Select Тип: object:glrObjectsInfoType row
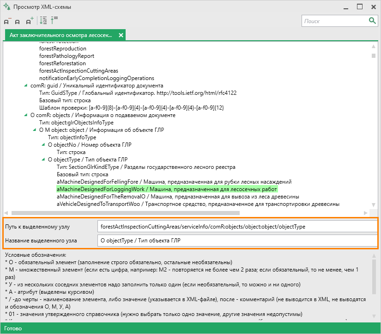This screenshot has width=381, height=334. (x=76, y=123)
